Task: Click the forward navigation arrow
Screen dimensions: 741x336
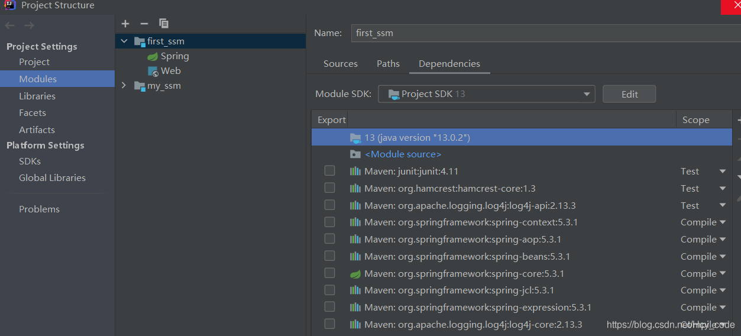Action: 29,25
